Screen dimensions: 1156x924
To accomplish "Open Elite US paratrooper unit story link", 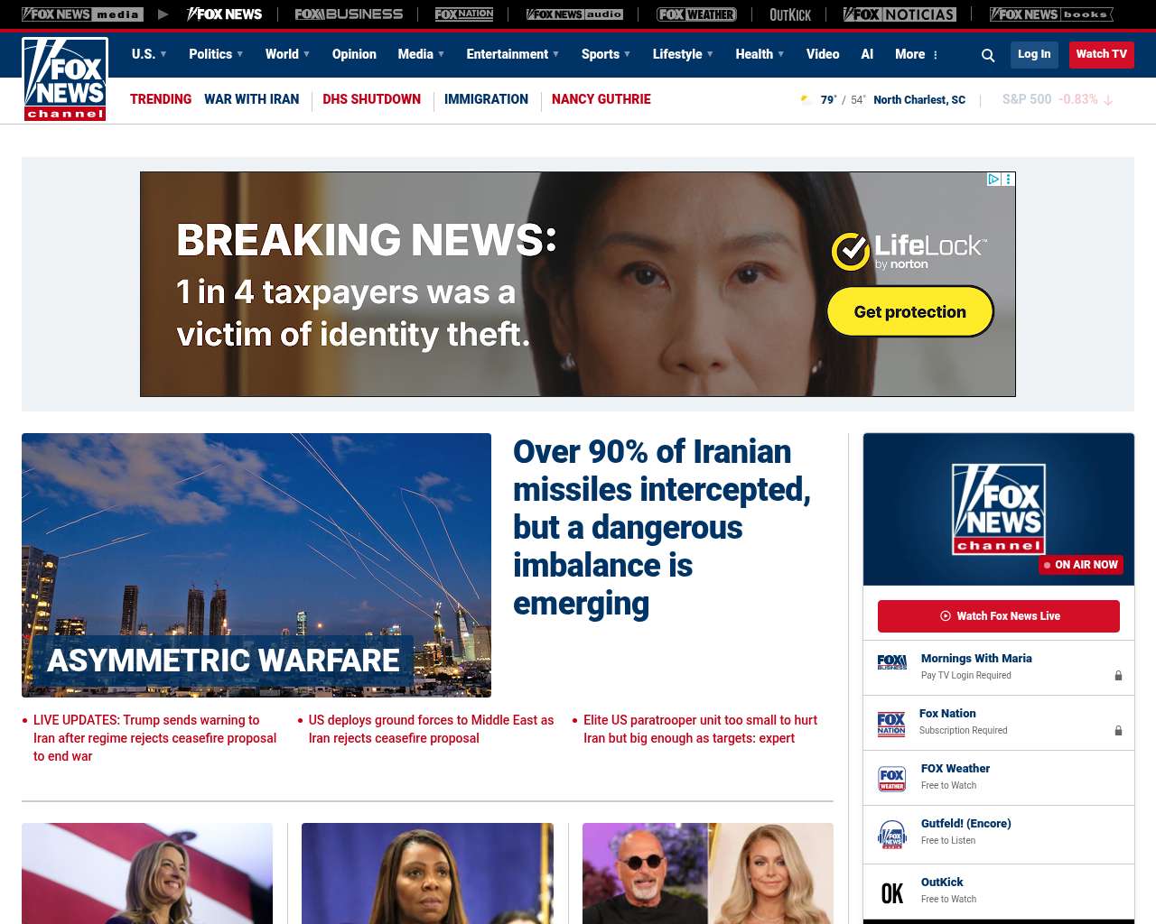I will click(700, 729).
